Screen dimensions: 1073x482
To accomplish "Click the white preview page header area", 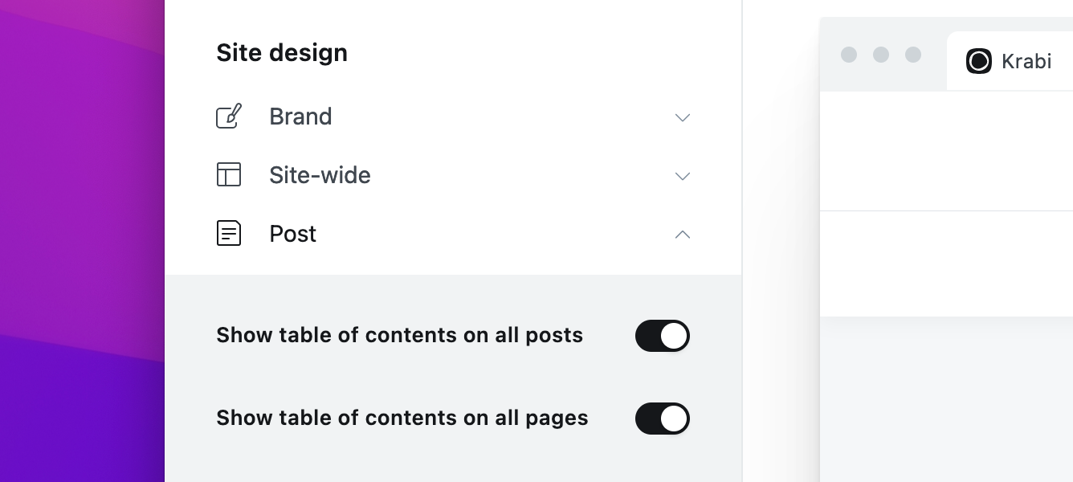I will point(946,151).
